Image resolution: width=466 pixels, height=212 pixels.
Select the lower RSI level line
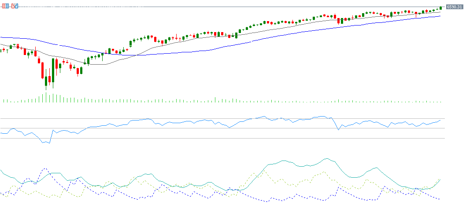pyautogui.click(x=220, y=138)
